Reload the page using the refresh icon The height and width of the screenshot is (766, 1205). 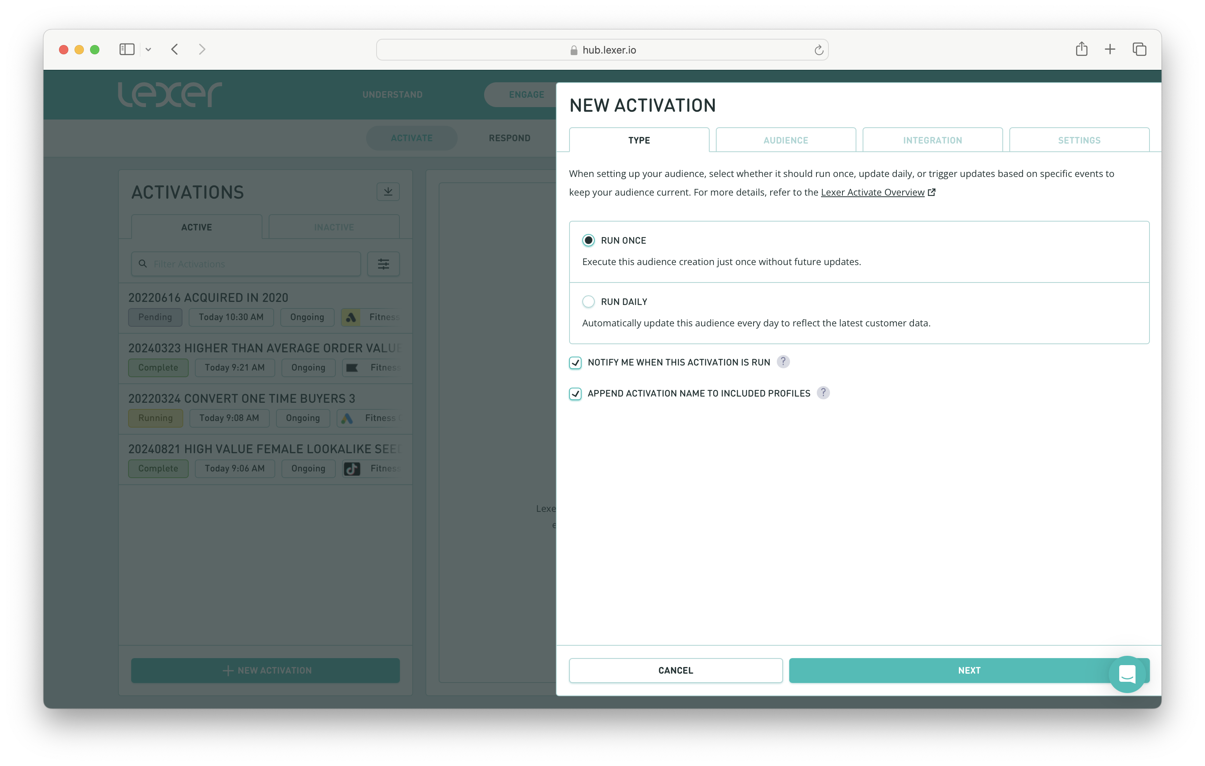(819, 50)
